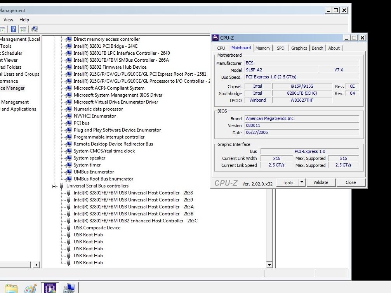Click the Remote Desktop Device Redirector Bus icon

tap(69, 144)
